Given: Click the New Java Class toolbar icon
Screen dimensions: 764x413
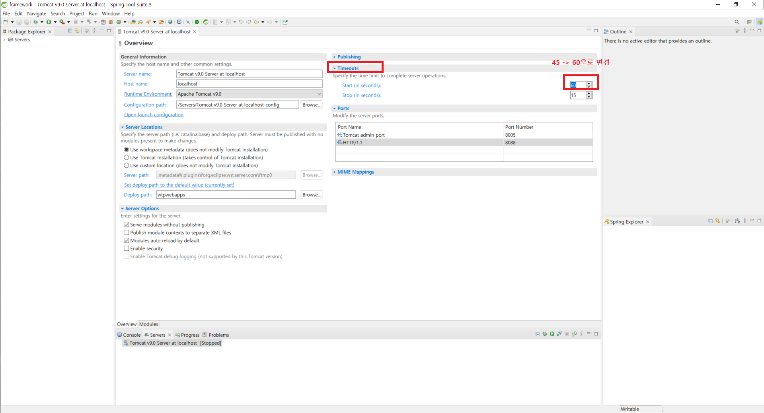Looking at the screenshot, I should pyautogui.click(x=119, y=22).
